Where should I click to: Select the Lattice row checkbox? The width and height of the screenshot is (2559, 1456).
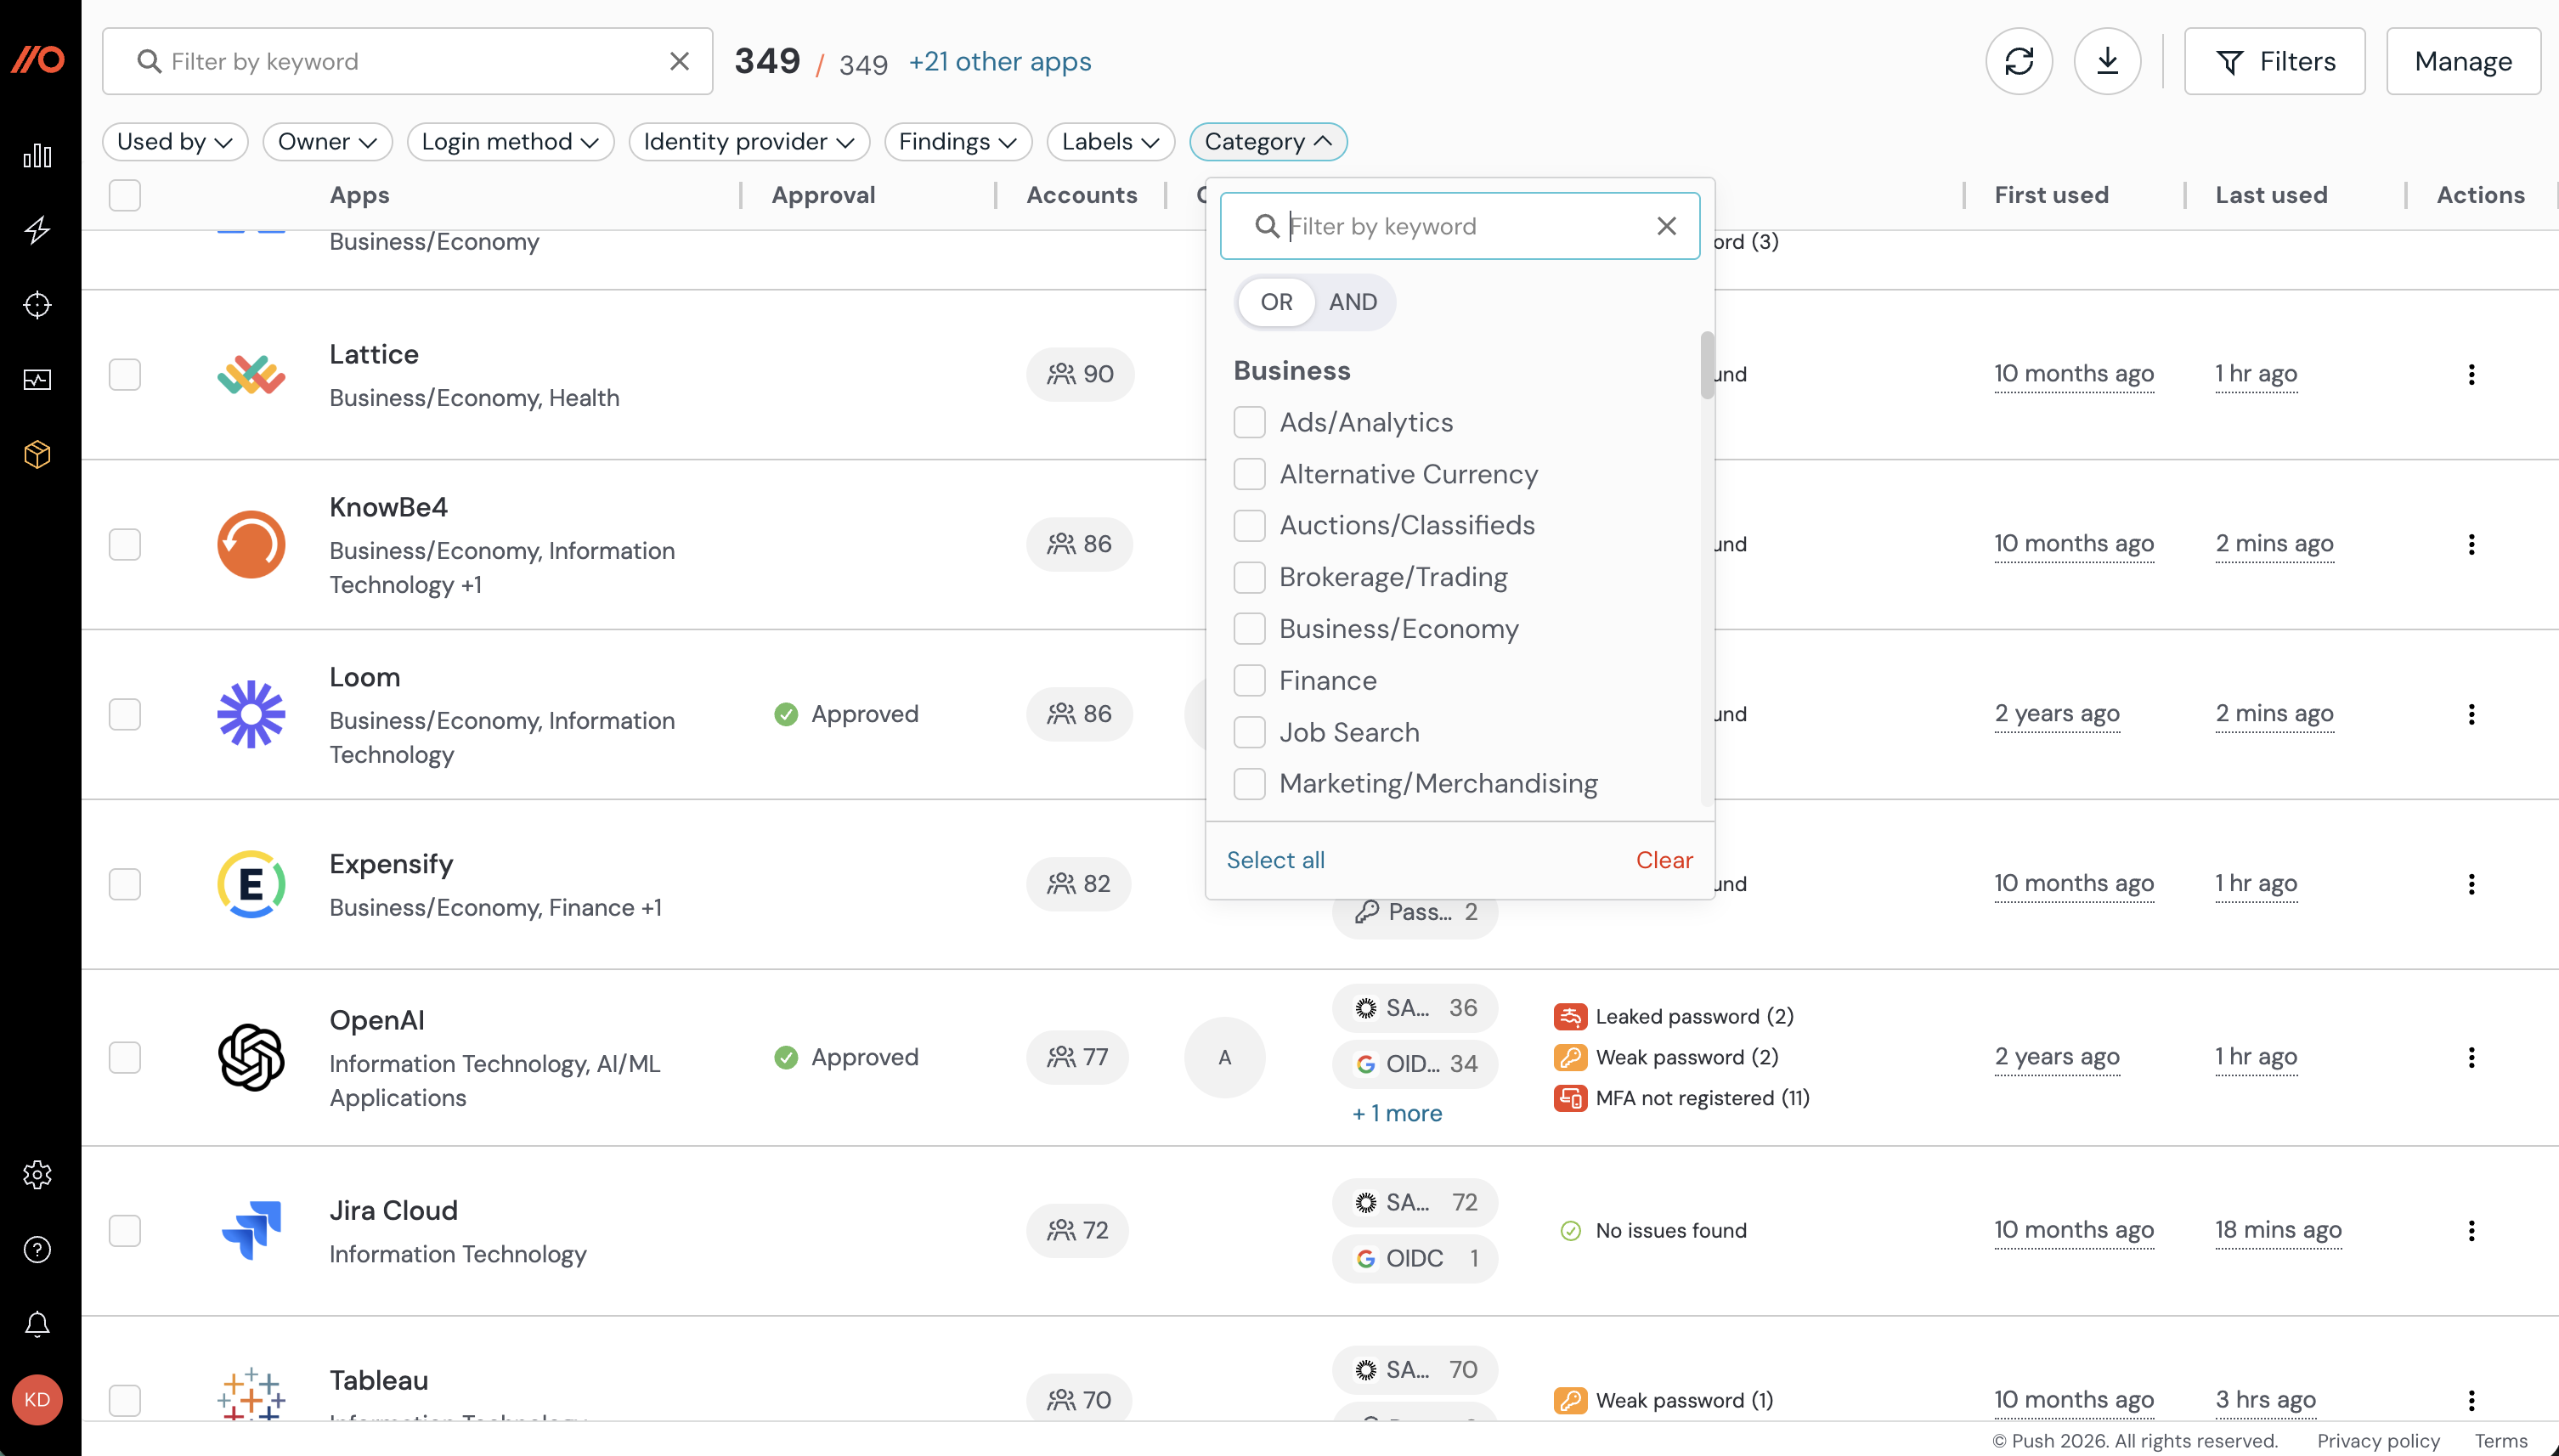pos(124,374)
